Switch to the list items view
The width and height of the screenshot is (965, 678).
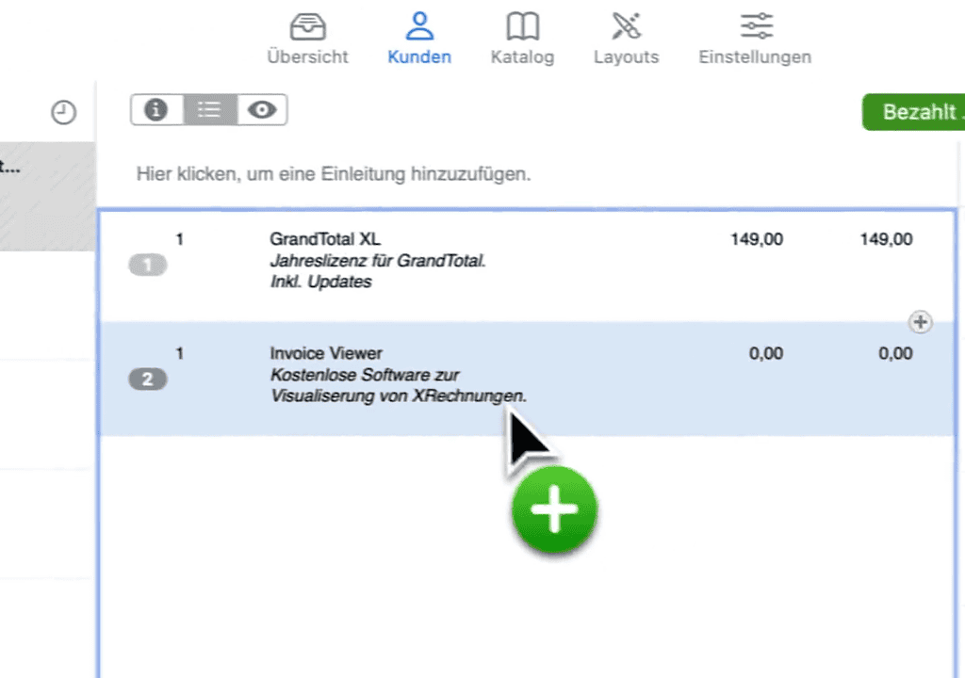coord(209,110)
